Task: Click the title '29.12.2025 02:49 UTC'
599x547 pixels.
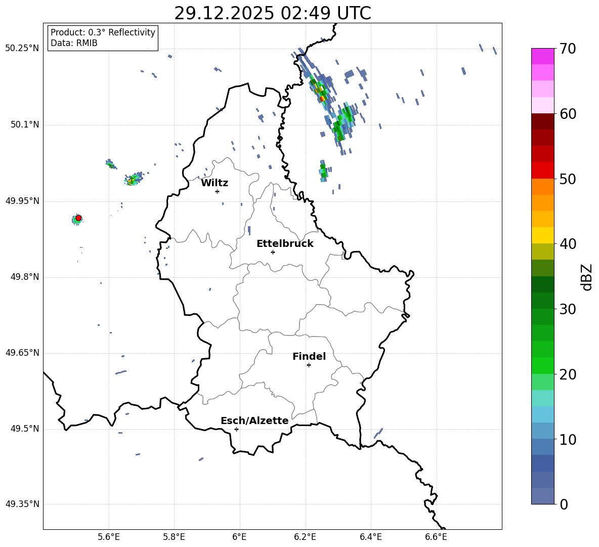Action: [x=272, y=13]
